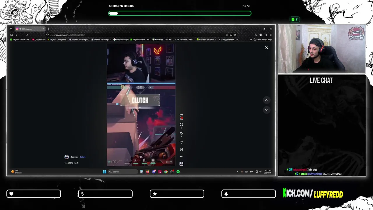Open the 'Autres marque-pages' folder
Viewport: 373px width, 210px height.
(263, 40)
